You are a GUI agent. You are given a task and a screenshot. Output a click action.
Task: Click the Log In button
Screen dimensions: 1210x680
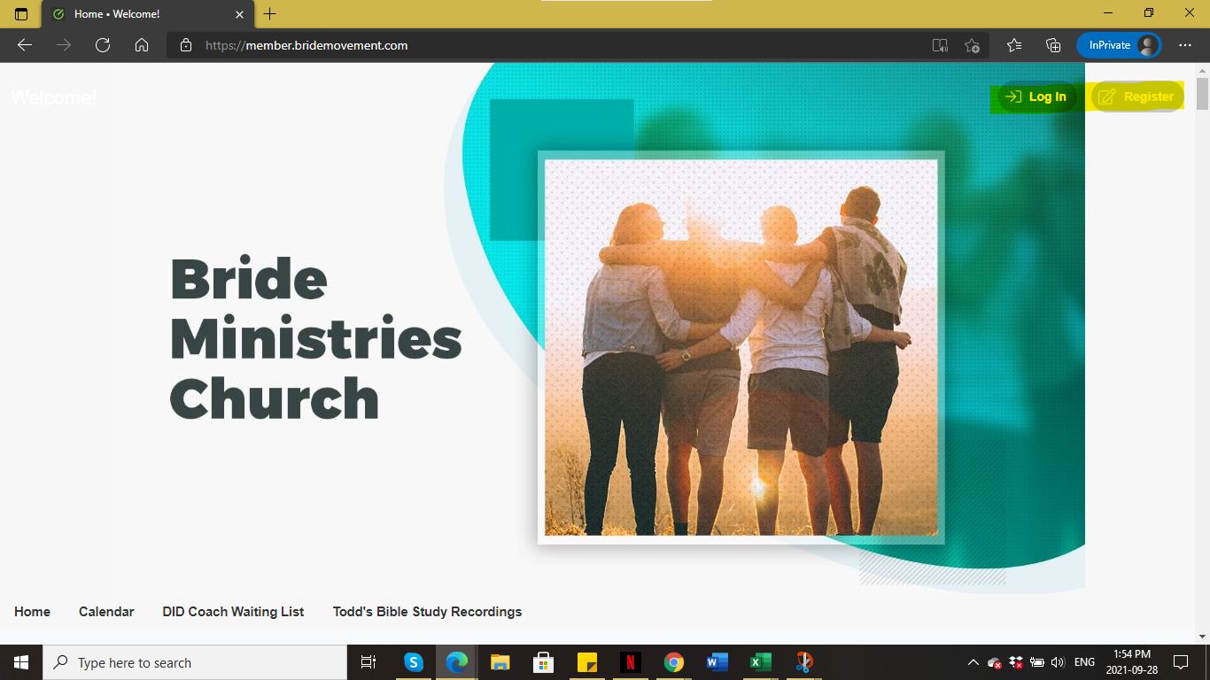click(x=1036, y=97)
